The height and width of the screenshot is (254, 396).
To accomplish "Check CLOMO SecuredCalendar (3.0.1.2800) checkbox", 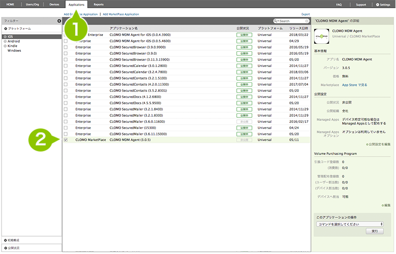I will tap(66, 66).
